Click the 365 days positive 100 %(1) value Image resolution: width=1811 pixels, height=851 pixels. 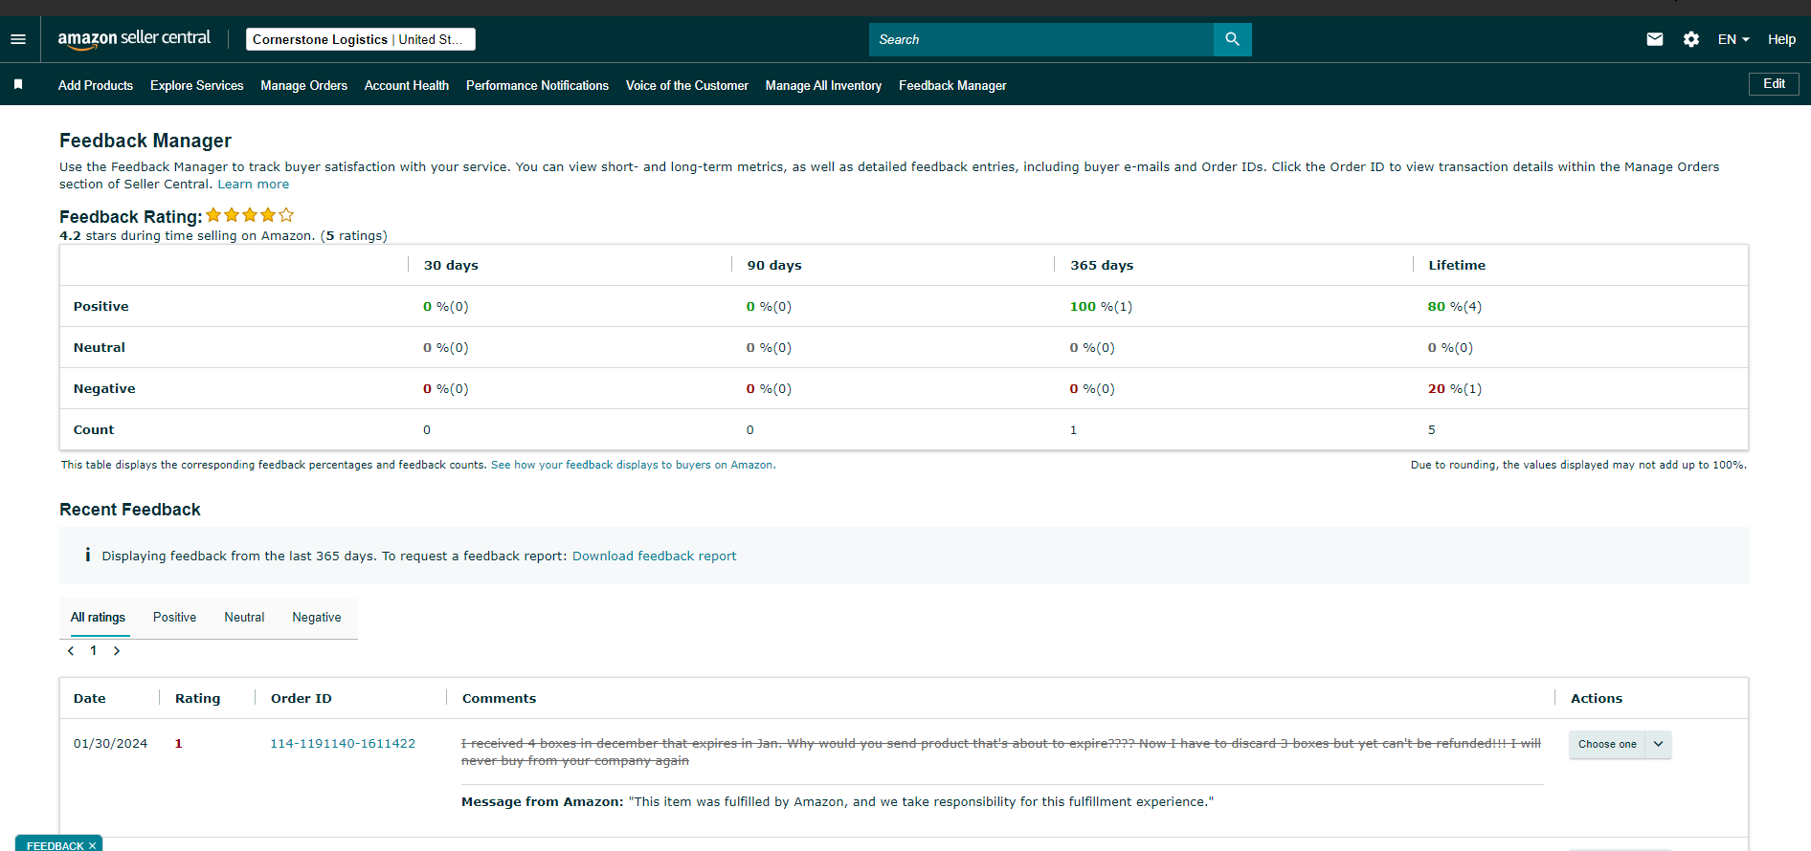1101,307
